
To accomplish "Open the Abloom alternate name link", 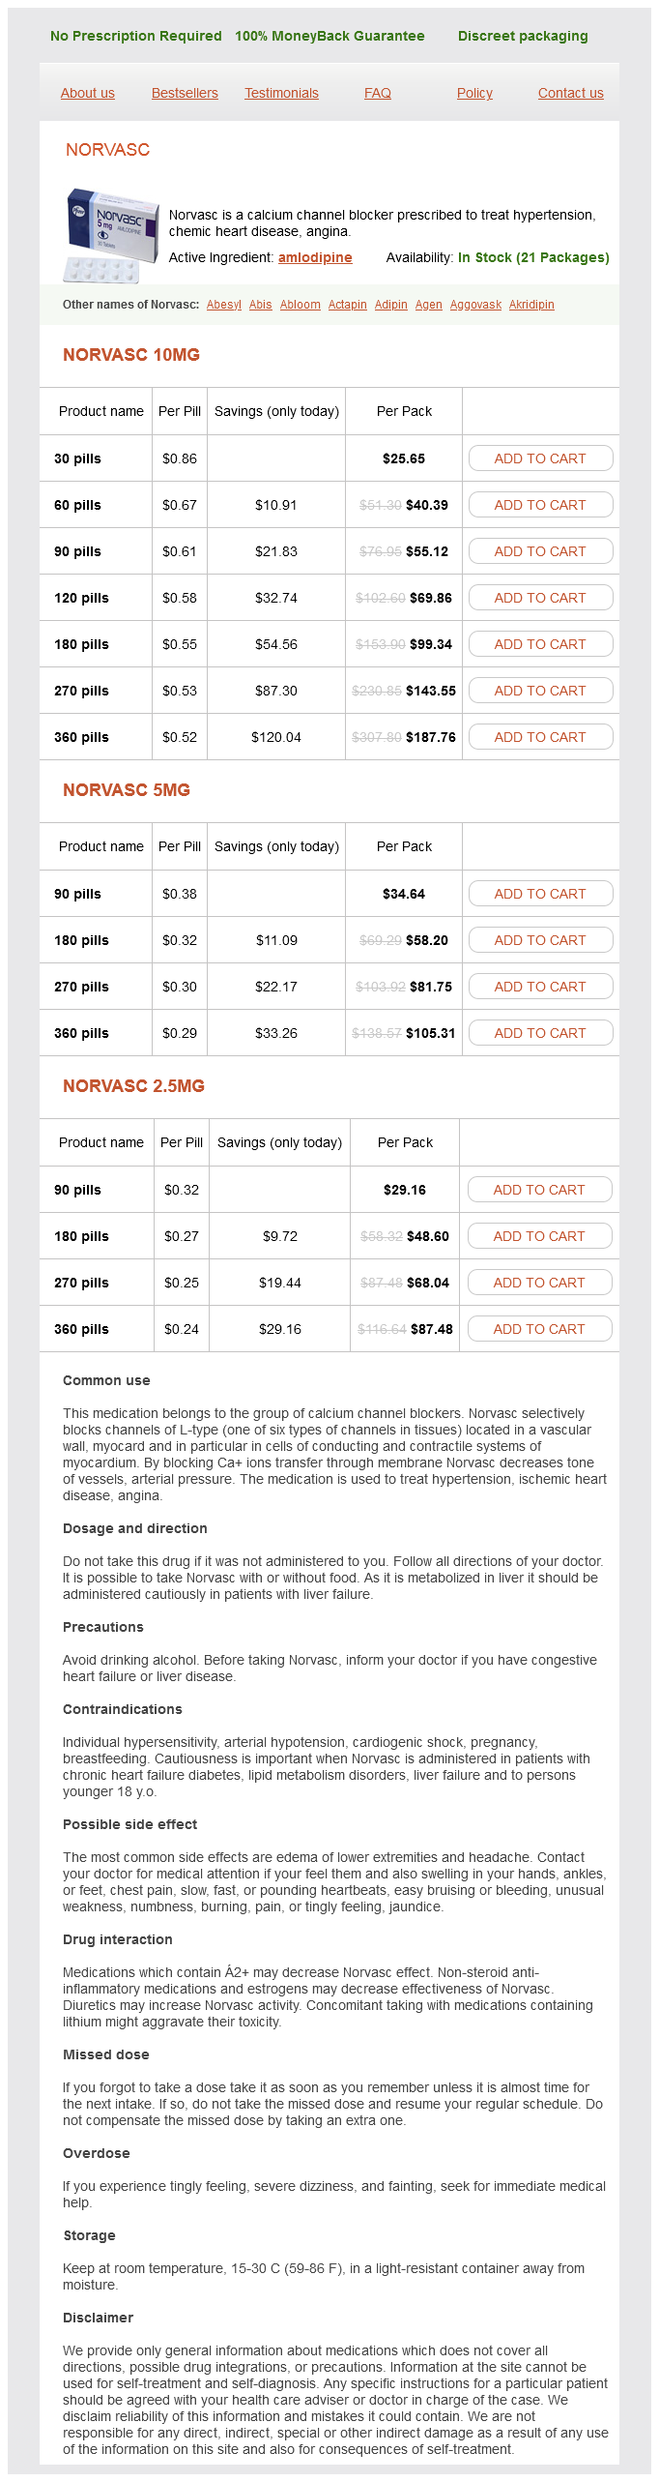I will click(x=300, y=305).
